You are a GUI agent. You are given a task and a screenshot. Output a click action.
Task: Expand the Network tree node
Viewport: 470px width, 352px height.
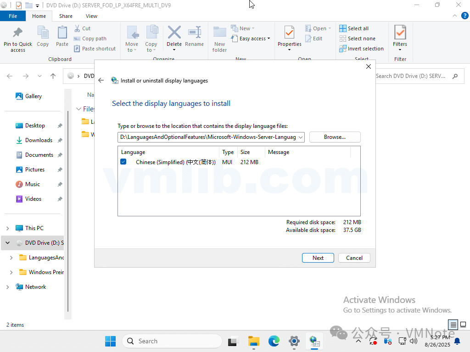(x=7, y=287)
